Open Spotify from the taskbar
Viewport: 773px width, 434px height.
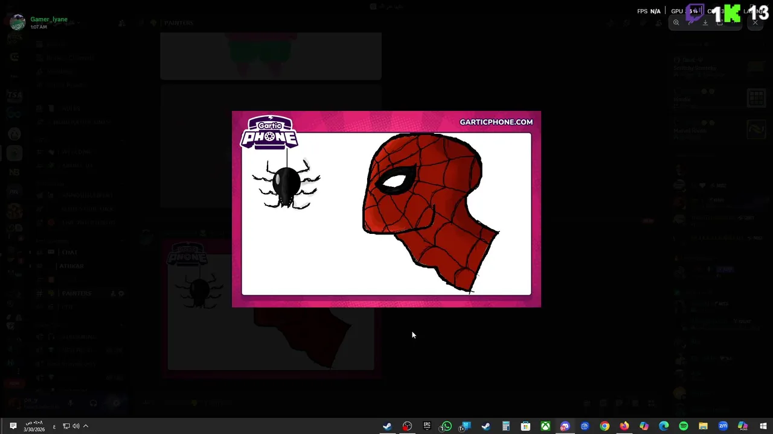684,426
